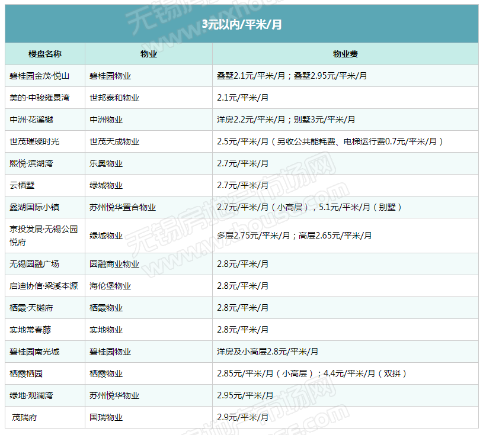Screen dimensions: 483x435
Task: Select the '蠡湖国际小镇' cell
Action: (x=45, y=207)
